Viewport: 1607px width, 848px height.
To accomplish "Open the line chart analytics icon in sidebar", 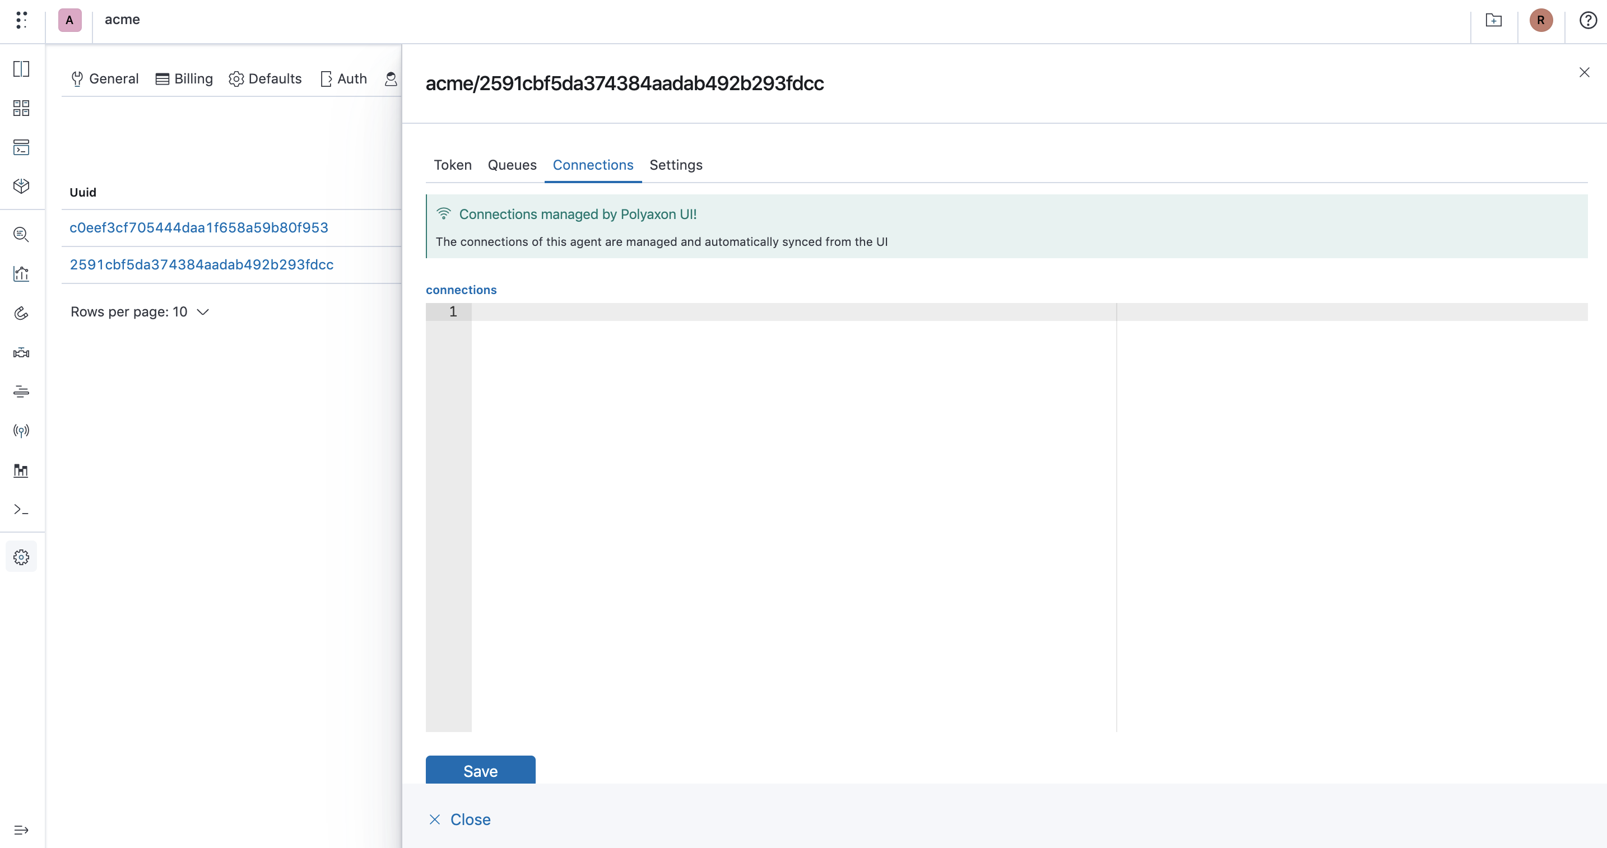I will (21, 274).
